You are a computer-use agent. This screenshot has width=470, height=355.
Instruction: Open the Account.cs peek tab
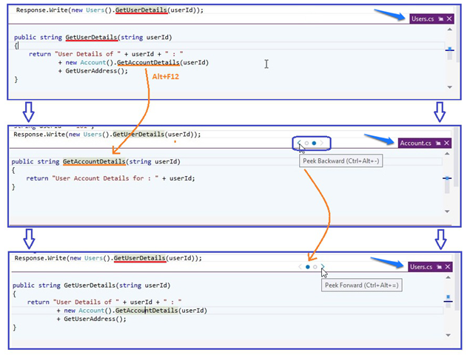[415, 143]
